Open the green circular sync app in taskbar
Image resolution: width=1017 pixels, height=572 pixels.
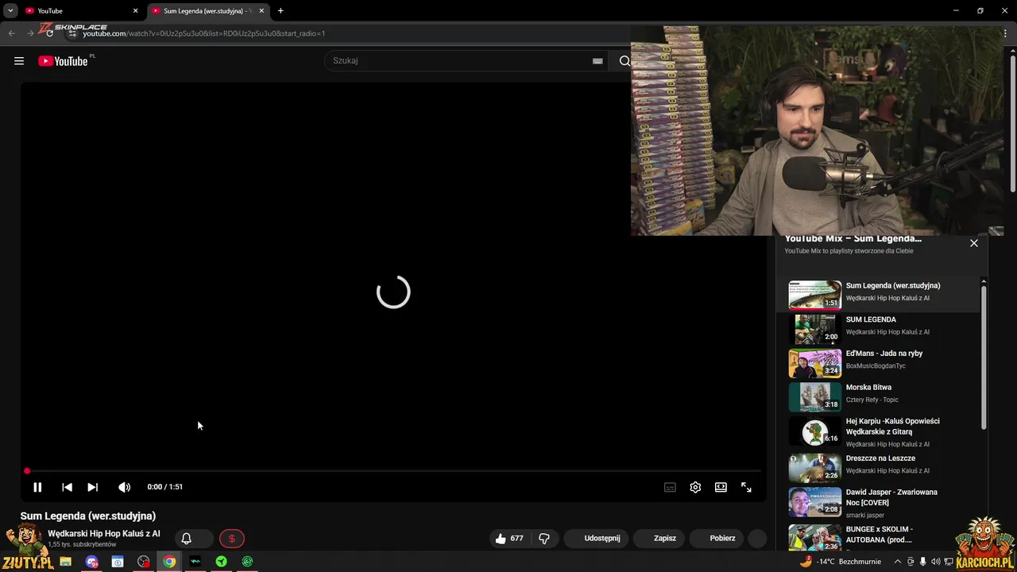coord(247,562)
